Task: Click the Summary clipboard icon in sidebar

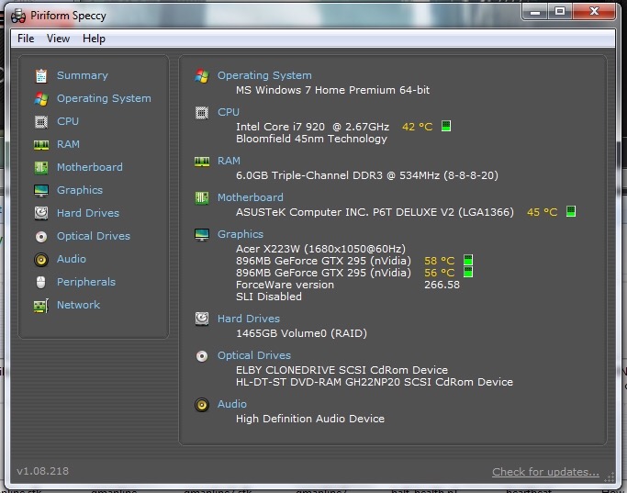Action: pos(41,75)
